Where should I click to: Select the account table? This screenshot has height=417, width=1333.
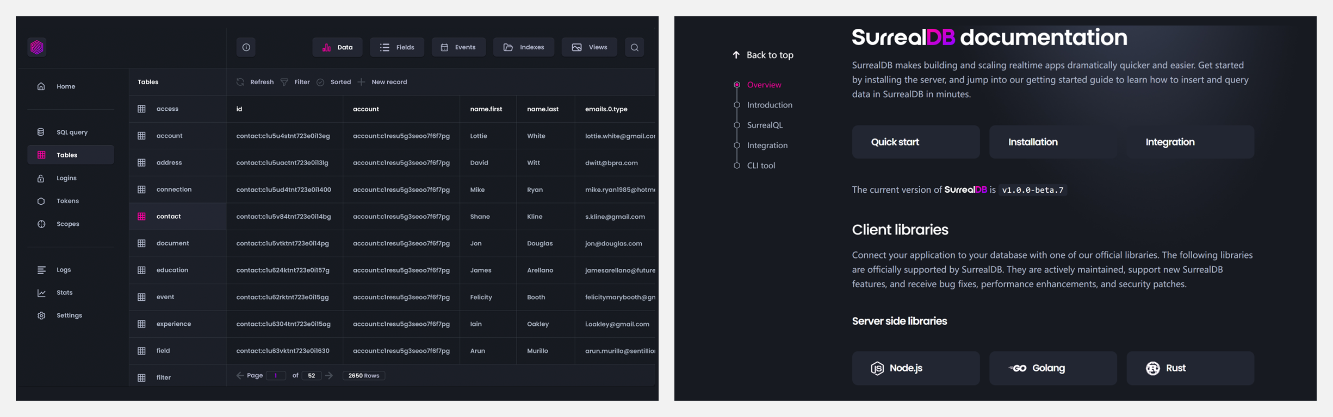(178, 136)
